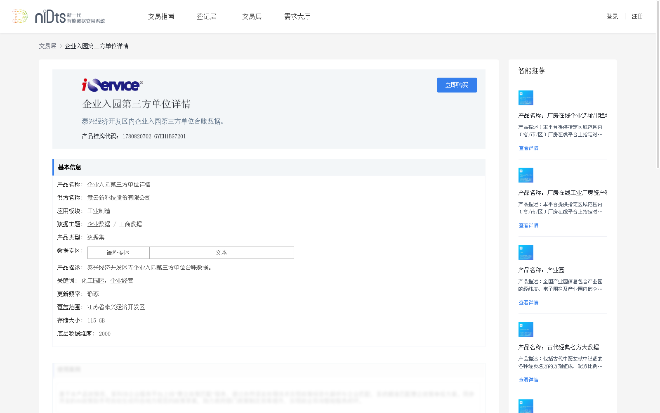Viewport: 660px width, 413px height.
Task: Click the 数据集 product type value
Action: pyautogui.click(x=96, y=237)
